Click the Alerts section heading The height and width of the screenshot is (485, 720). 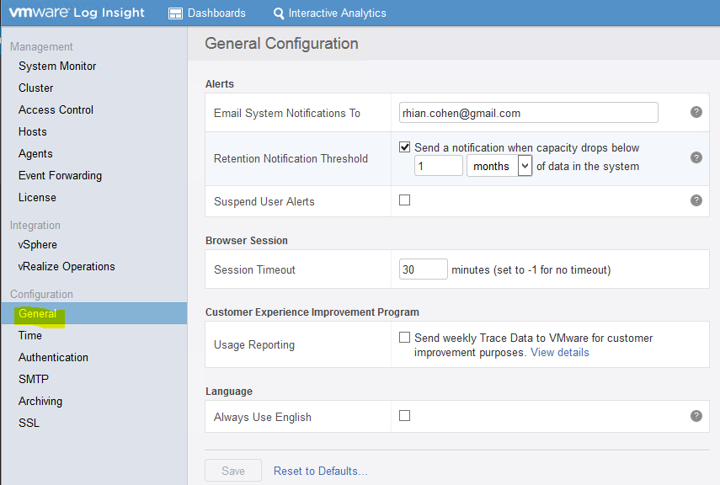220,84
